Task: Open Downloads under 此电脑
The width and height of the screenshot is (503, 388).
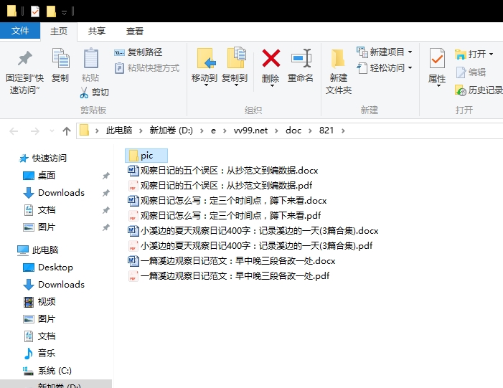Action: click(54, 285)
